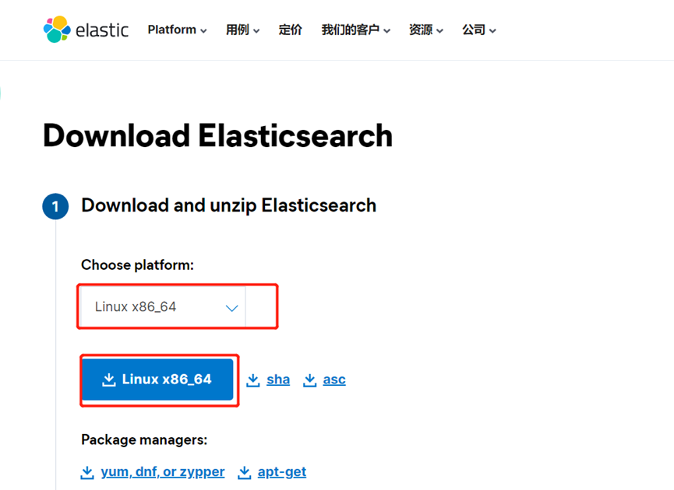Click the download icon on the sha link
Viewport: 674px width, 490px height.
[x=253, y=379]
